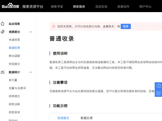Open 搜索服务 in the top navigation
This screenshot has height=121, width=162.
click(x=79, y=6)
